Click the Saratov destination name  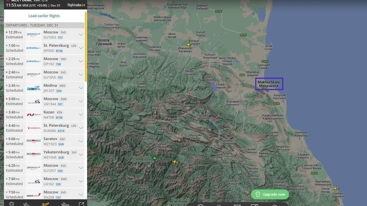(x=50, y=139)
